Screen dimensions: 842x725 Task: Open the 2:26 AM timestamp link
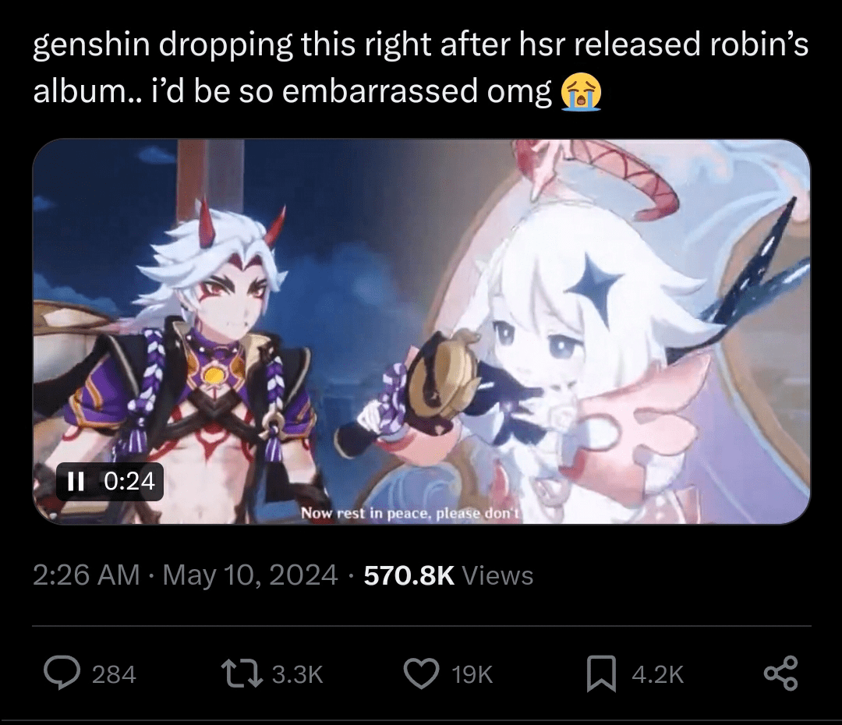point(86,575)
